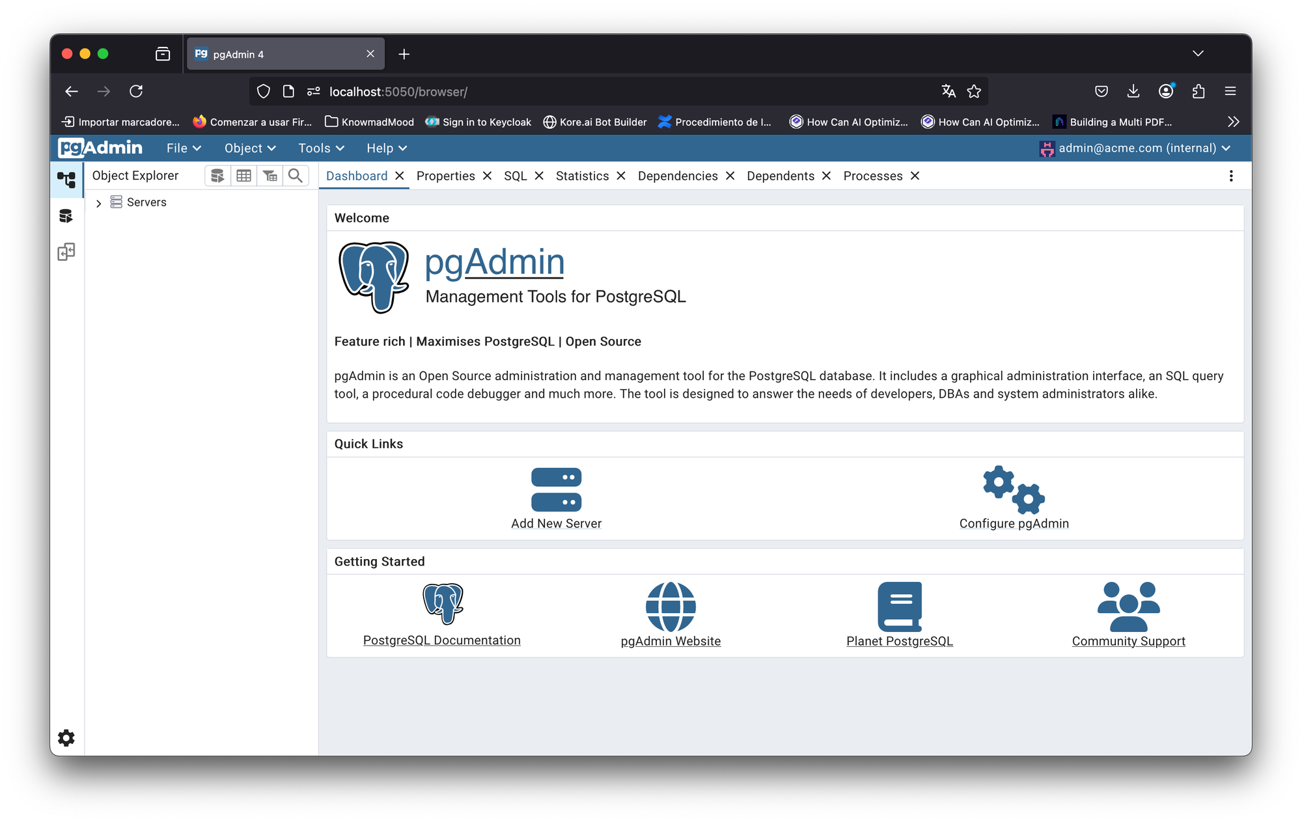Click the View Data table icon

244,176
